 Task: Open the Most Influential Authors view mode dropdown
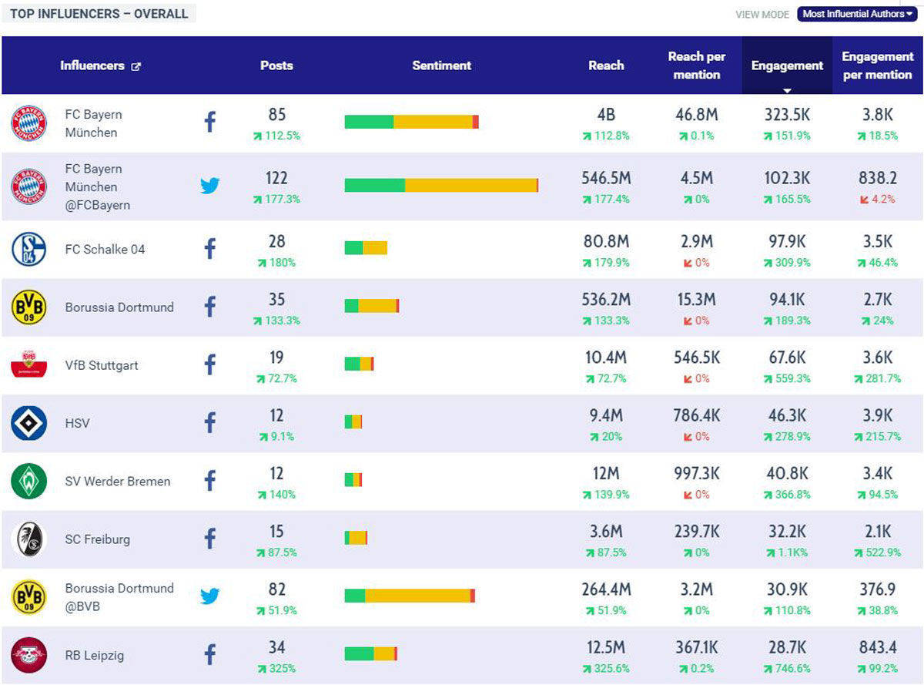click(857, 14)
